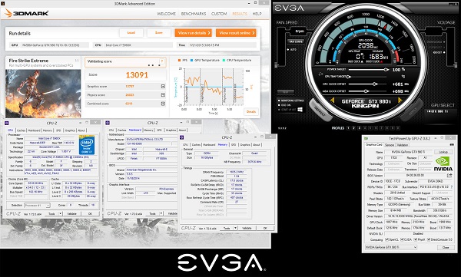Viewport: 461px width, 277px height.
Task: Click the Windows logo start-up icon in Precision
Action: click(300, 110)
